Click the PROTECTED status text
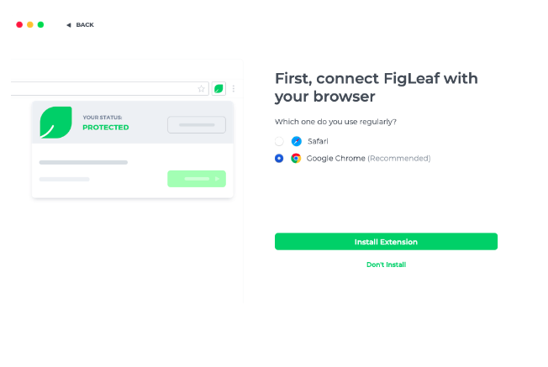548x367 pixels. [x=106, y=128]
